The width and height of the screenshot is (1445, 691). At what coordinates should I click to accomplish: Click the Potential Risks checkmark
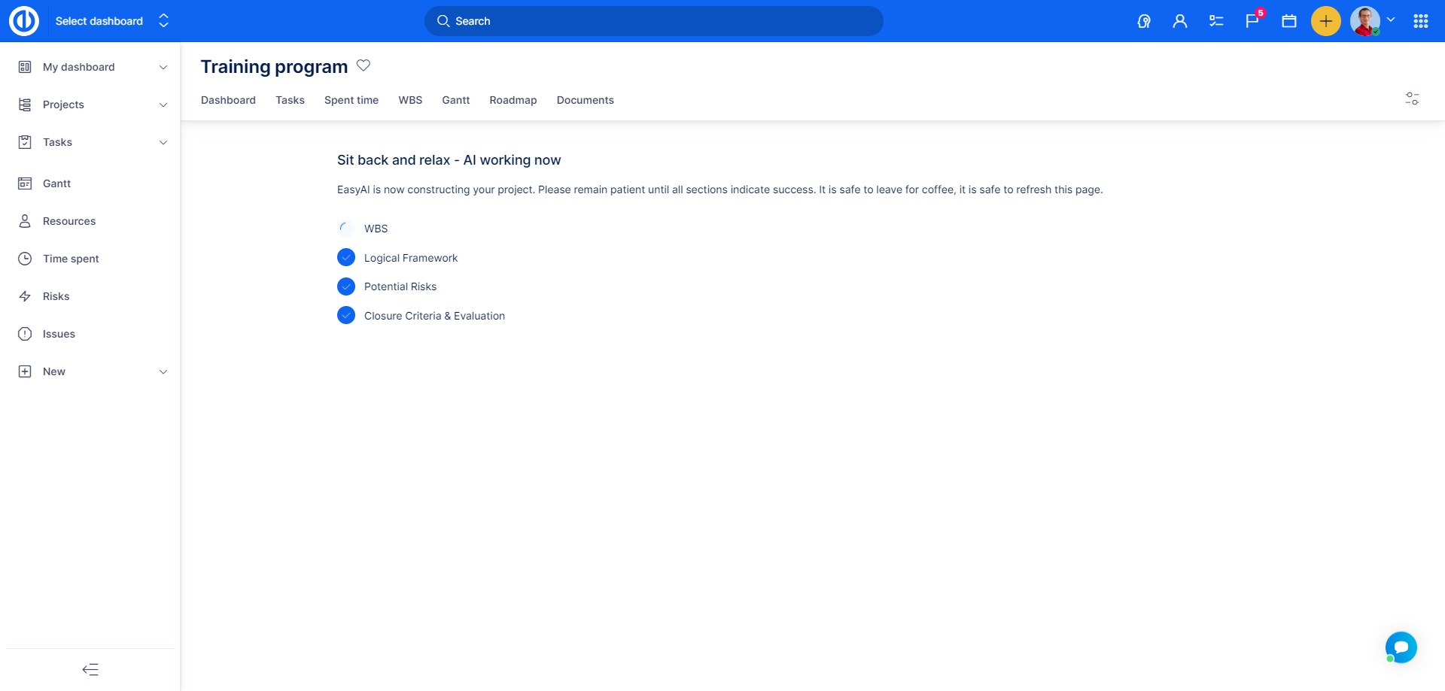(346, 286)
